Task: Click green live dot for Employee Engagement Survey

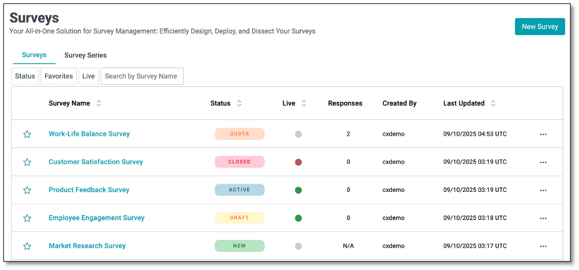Action: tap(298, 218)
